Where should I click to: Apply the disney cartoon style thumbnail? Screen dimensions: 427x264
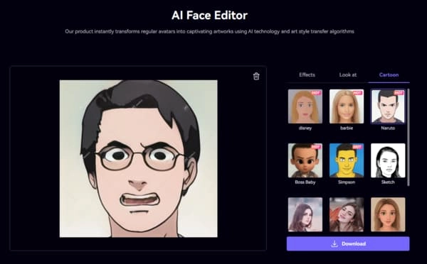click(305, 106)
